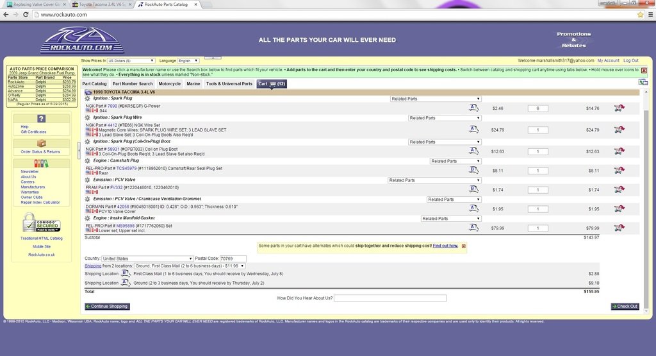Click warehouse A truck icon for NGK 4412
This screenshot has height=356, width=656.
coord(473,129)
